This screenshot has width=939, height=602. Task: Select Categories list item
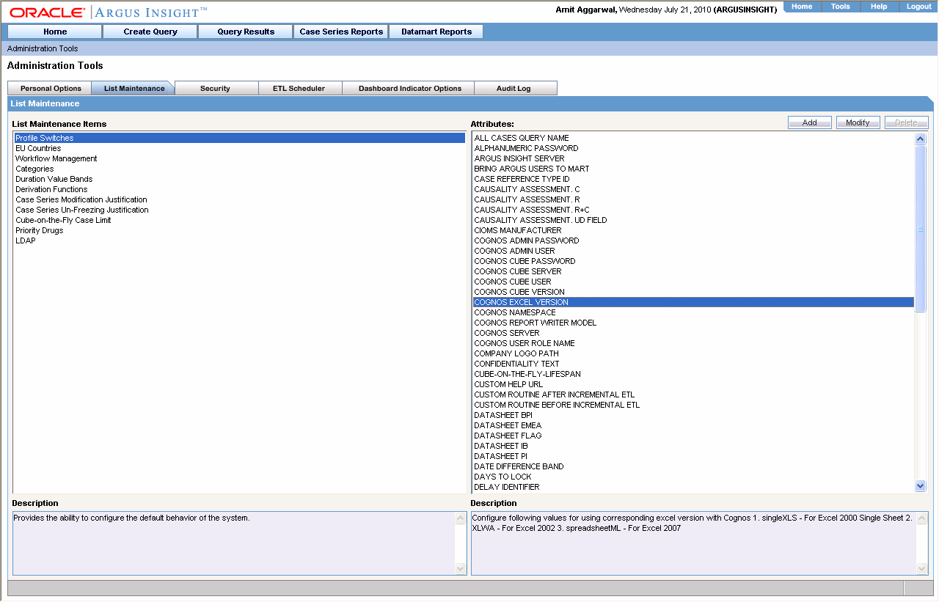coord(240,169)
